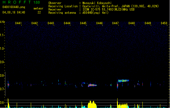170x108 pixels.
Task: Click the meteor echo burst before 0441
Action: [x=8, y=85]
